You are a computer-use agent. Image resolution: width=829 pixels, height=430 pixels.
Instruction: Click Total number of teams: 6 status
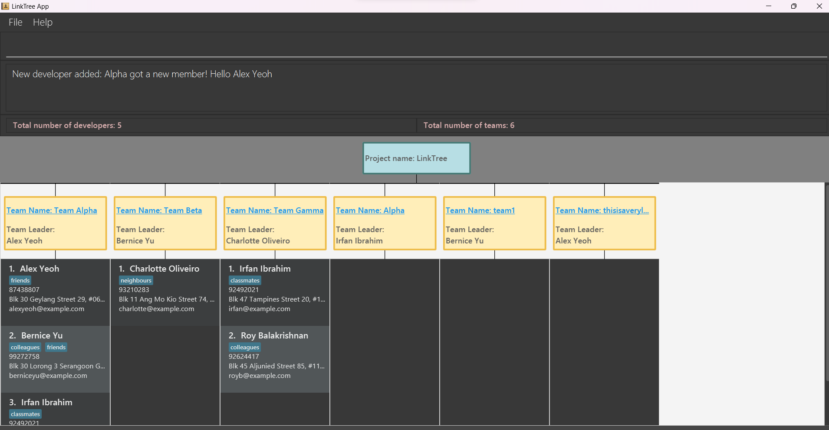[469, 125]
